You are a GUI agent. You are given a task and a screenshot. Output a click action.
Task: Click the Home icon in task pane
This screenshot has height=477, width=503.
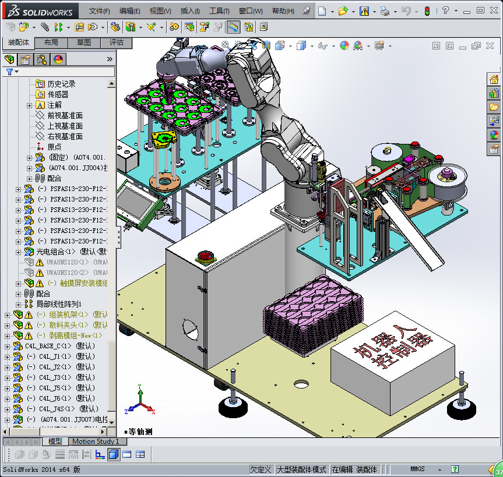point(494,79)
